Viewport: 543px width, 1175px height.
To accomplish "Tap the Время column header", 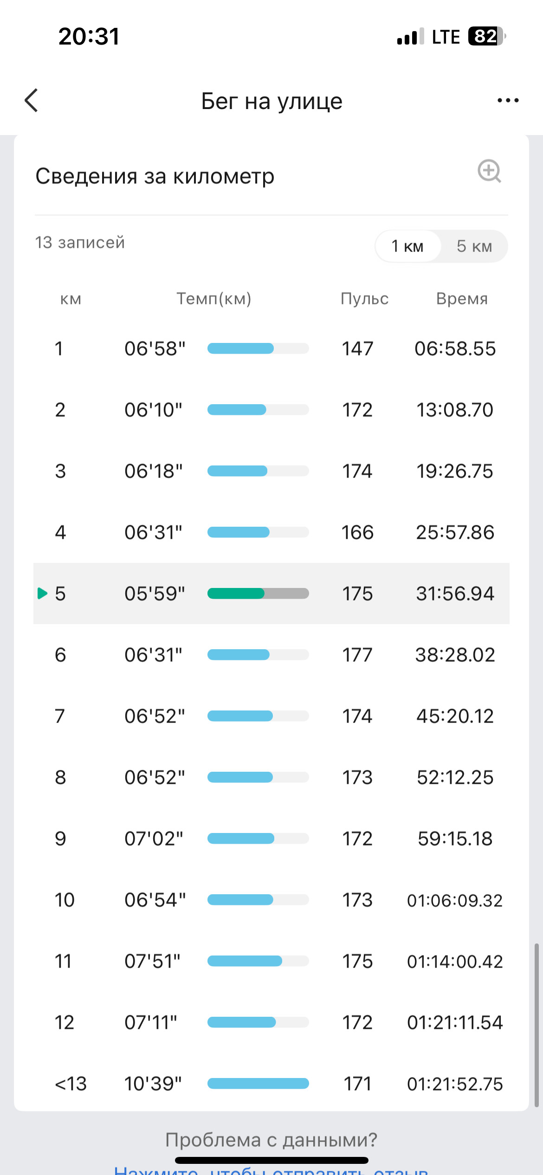I will [x=462, y=299].
